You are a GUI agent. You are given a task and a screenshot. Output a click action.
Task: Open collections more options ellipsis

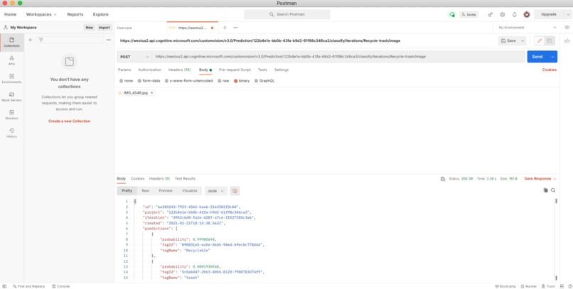[x=109, y=40]
